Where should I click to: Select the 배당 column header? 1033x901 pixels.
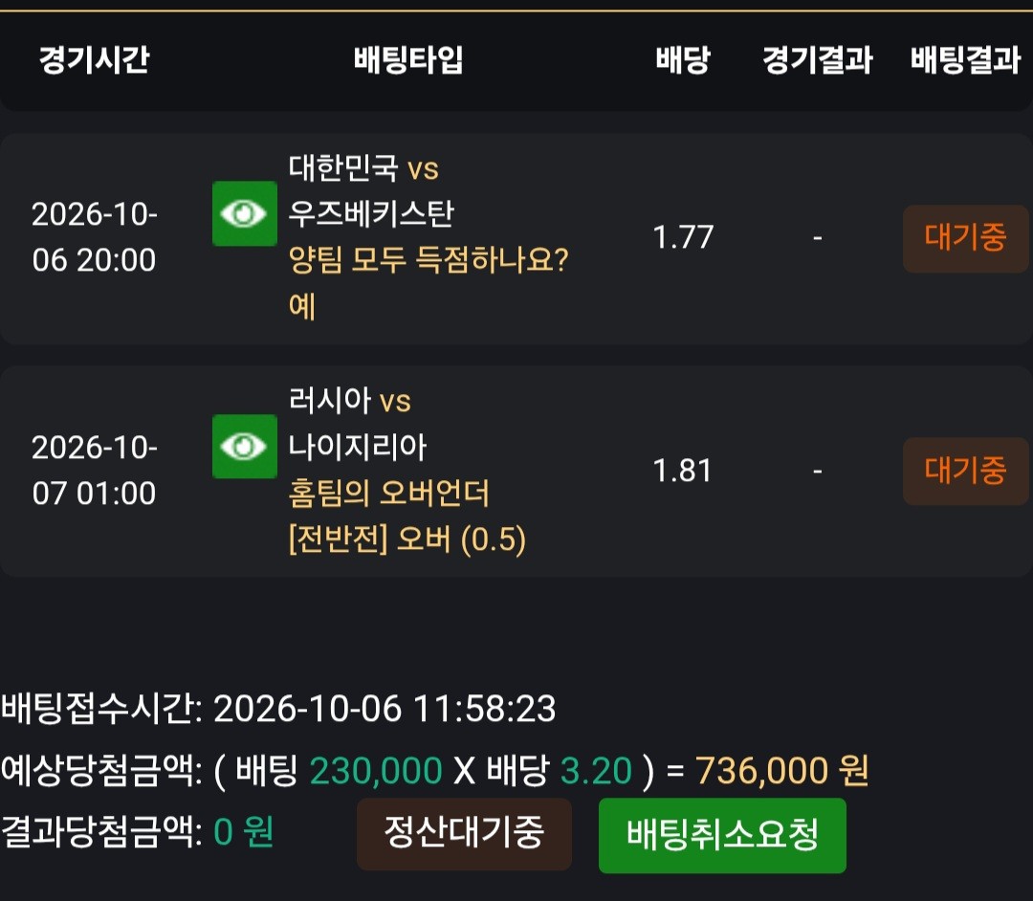(683, 59)
